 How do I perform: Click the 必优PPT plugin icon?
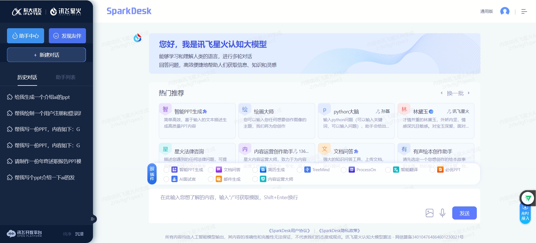pyautogui.click(x=440, y=170)
